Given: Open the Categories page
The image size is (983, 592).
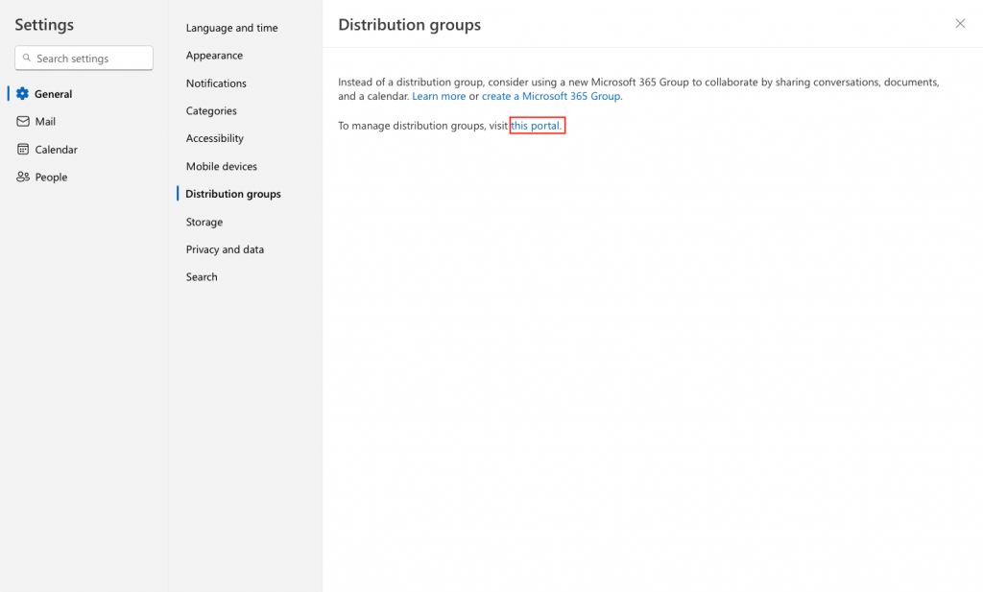Looking at the screenshot, I should [211, 111].
